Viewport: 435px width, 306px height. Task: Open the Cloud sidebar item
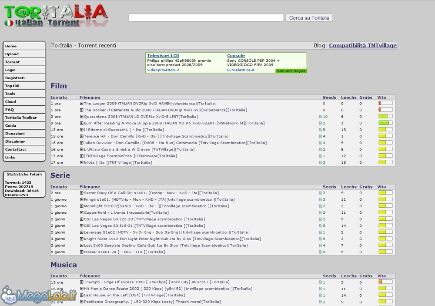pyautogui.click(x=24, y=101)
